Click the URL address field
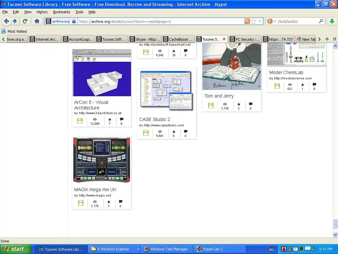 point(161,21)
